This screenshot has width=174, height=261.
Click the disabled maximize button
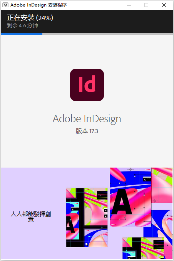146,5
